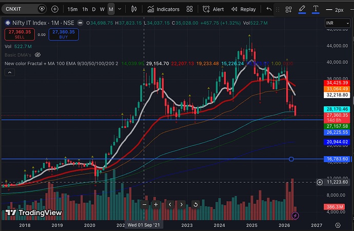Screen dimensions: 354x231
Task: Click the diamond badge beside CNXIT
Action: click(42, 9)
